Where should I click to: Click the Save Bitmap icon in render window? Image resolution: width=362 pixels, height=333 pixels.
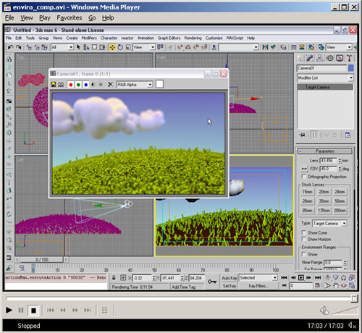54,85
